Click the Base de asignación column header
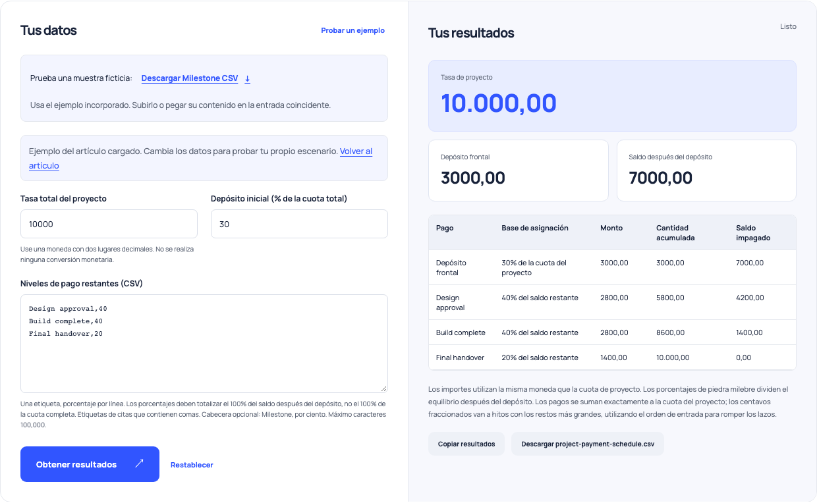817x503 pixels. point(535,228)
